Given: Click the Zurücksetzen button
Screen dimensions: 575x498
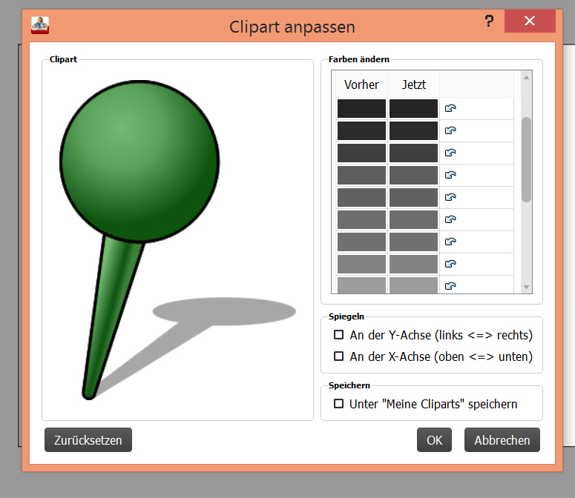Looking at the screenshot, I should coord(88,439).
